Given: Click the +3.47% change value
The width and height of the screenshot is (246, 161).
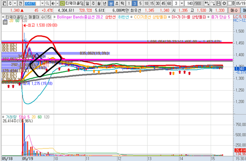Looking at the screenshot, I should pos(47,10).
